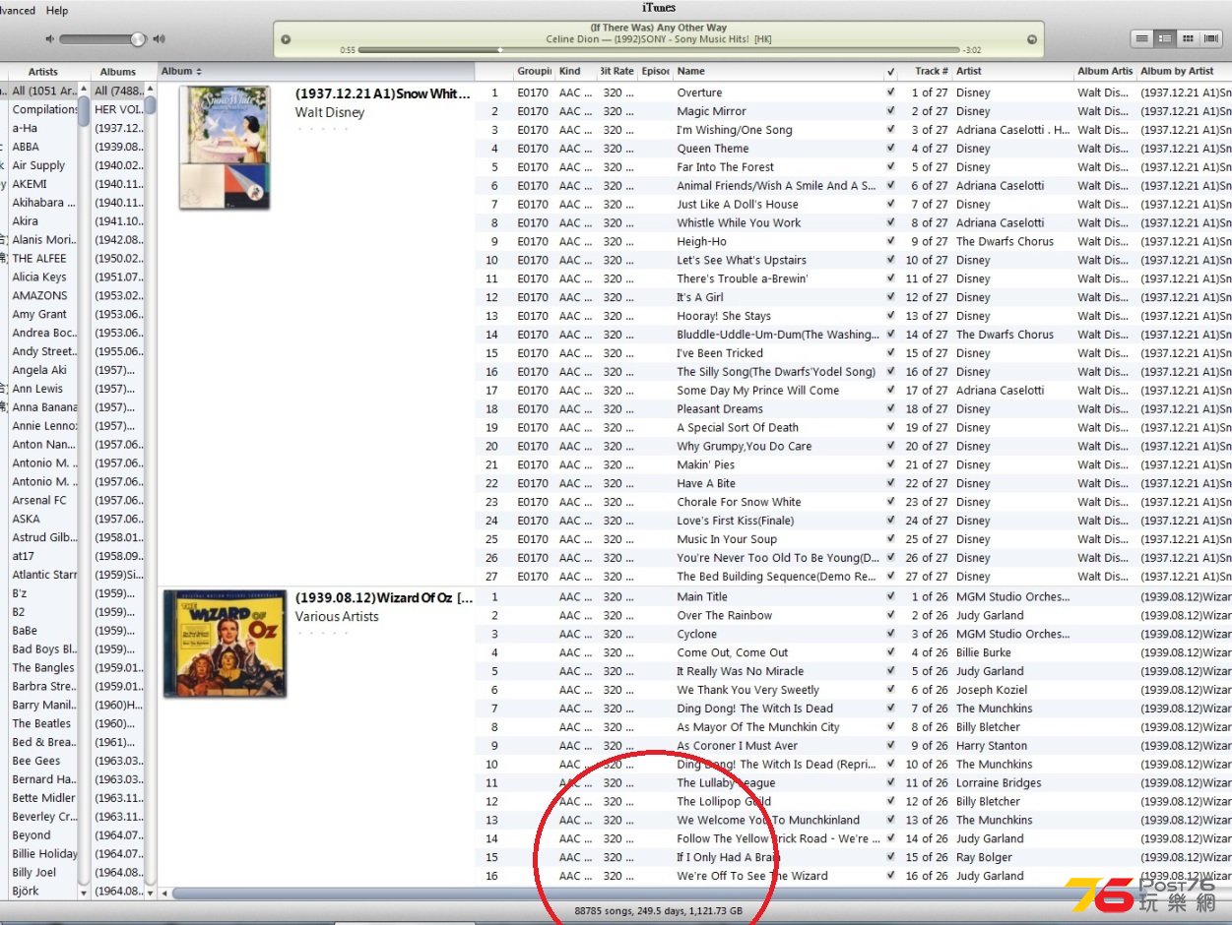Uncheck the Cyclone track checkbox
The height and width of the screenshot is (925, 1232).
(891, 634)
